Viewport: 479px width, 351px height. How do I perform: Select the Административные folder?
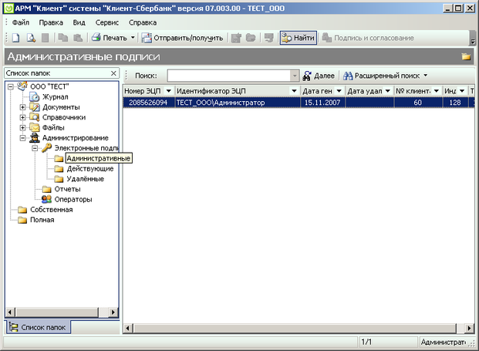click(99, 158)
